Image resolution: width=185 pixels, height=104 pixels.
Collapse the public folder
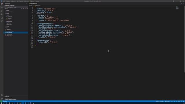coord(8,14)
